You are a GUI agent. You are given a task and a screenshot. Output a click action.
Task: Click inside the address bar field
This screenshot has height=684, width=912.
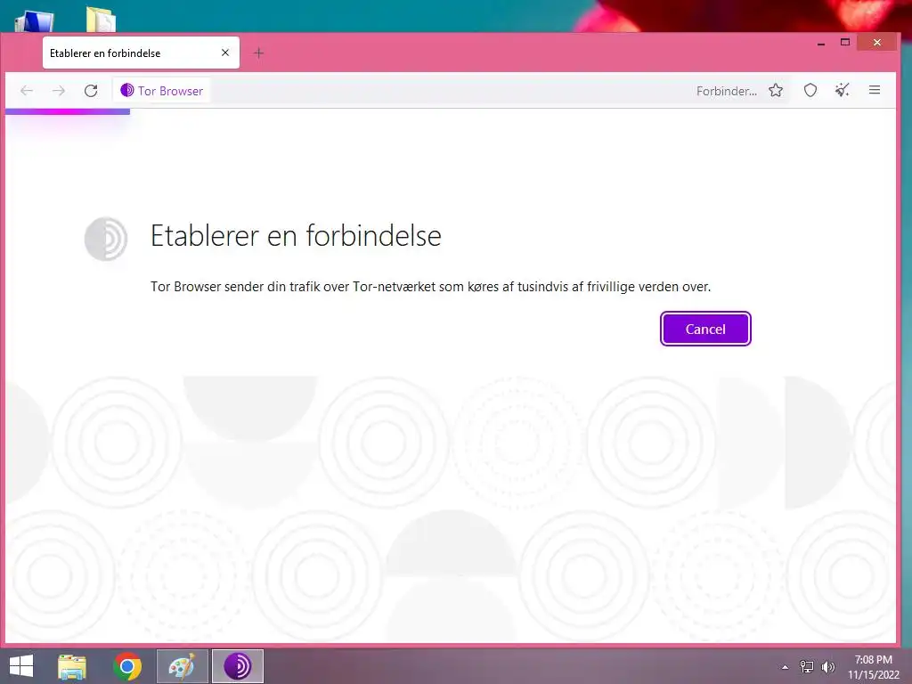451,91
